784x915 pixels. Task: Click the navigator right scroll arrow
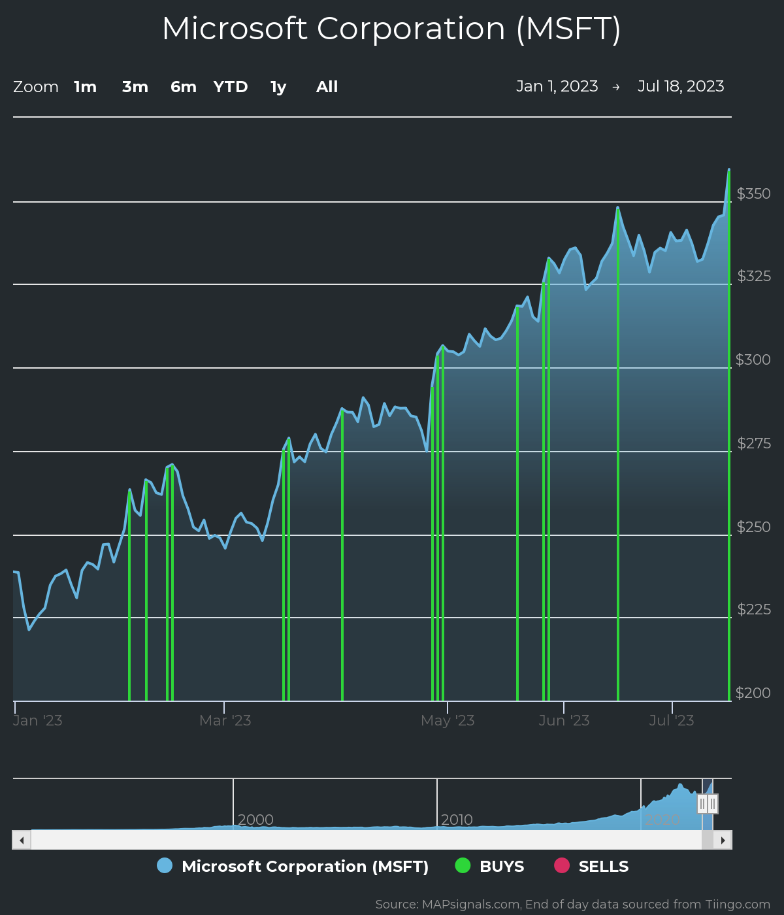(723, 840)
